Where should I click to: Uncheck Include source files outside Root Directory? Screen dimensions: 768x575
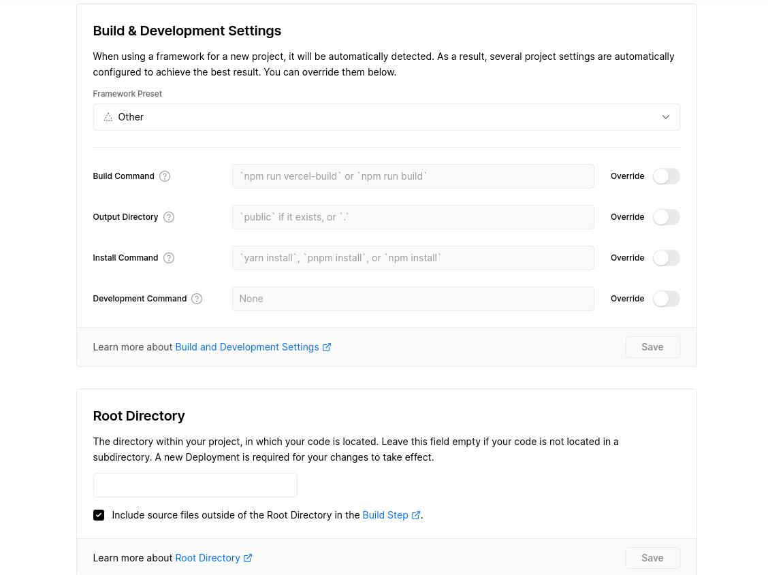[99, 515]
